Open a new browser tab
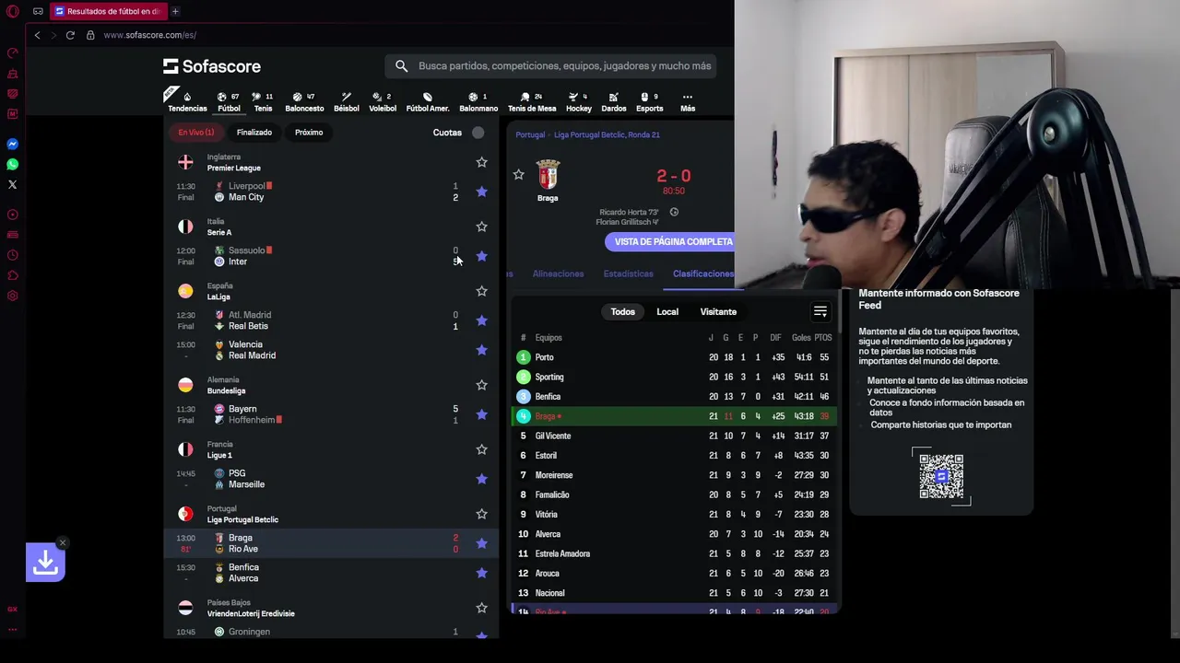This screenshot has height=663, width=1180. click(x=175, y=11)
